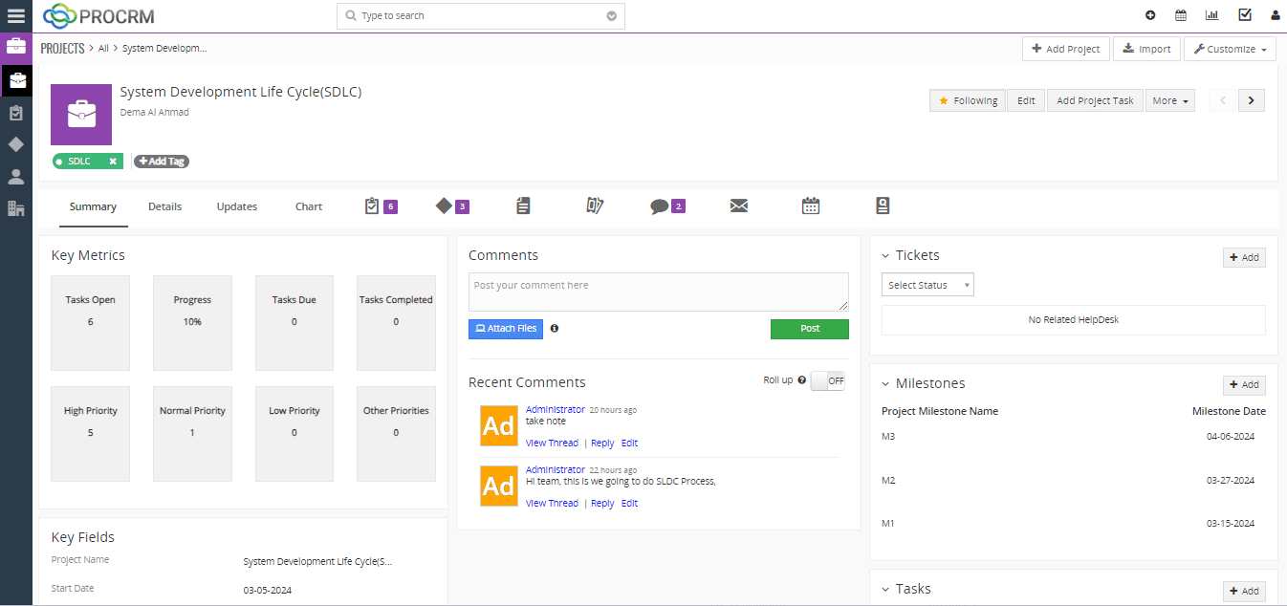Click the comment text box

(x=658, y=292)
